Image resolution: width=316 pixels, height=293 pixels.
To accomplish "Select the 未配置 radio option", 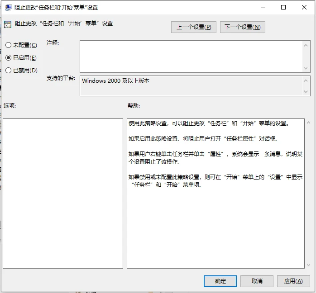I will [x=8, y=45].
